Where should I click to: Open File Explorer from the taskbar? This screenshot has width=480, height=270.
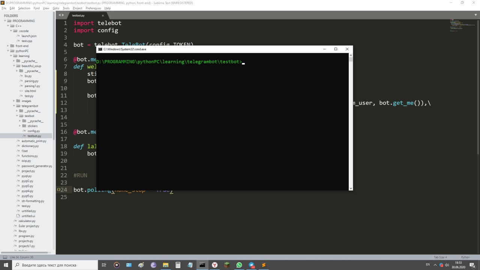click(165, 265)
